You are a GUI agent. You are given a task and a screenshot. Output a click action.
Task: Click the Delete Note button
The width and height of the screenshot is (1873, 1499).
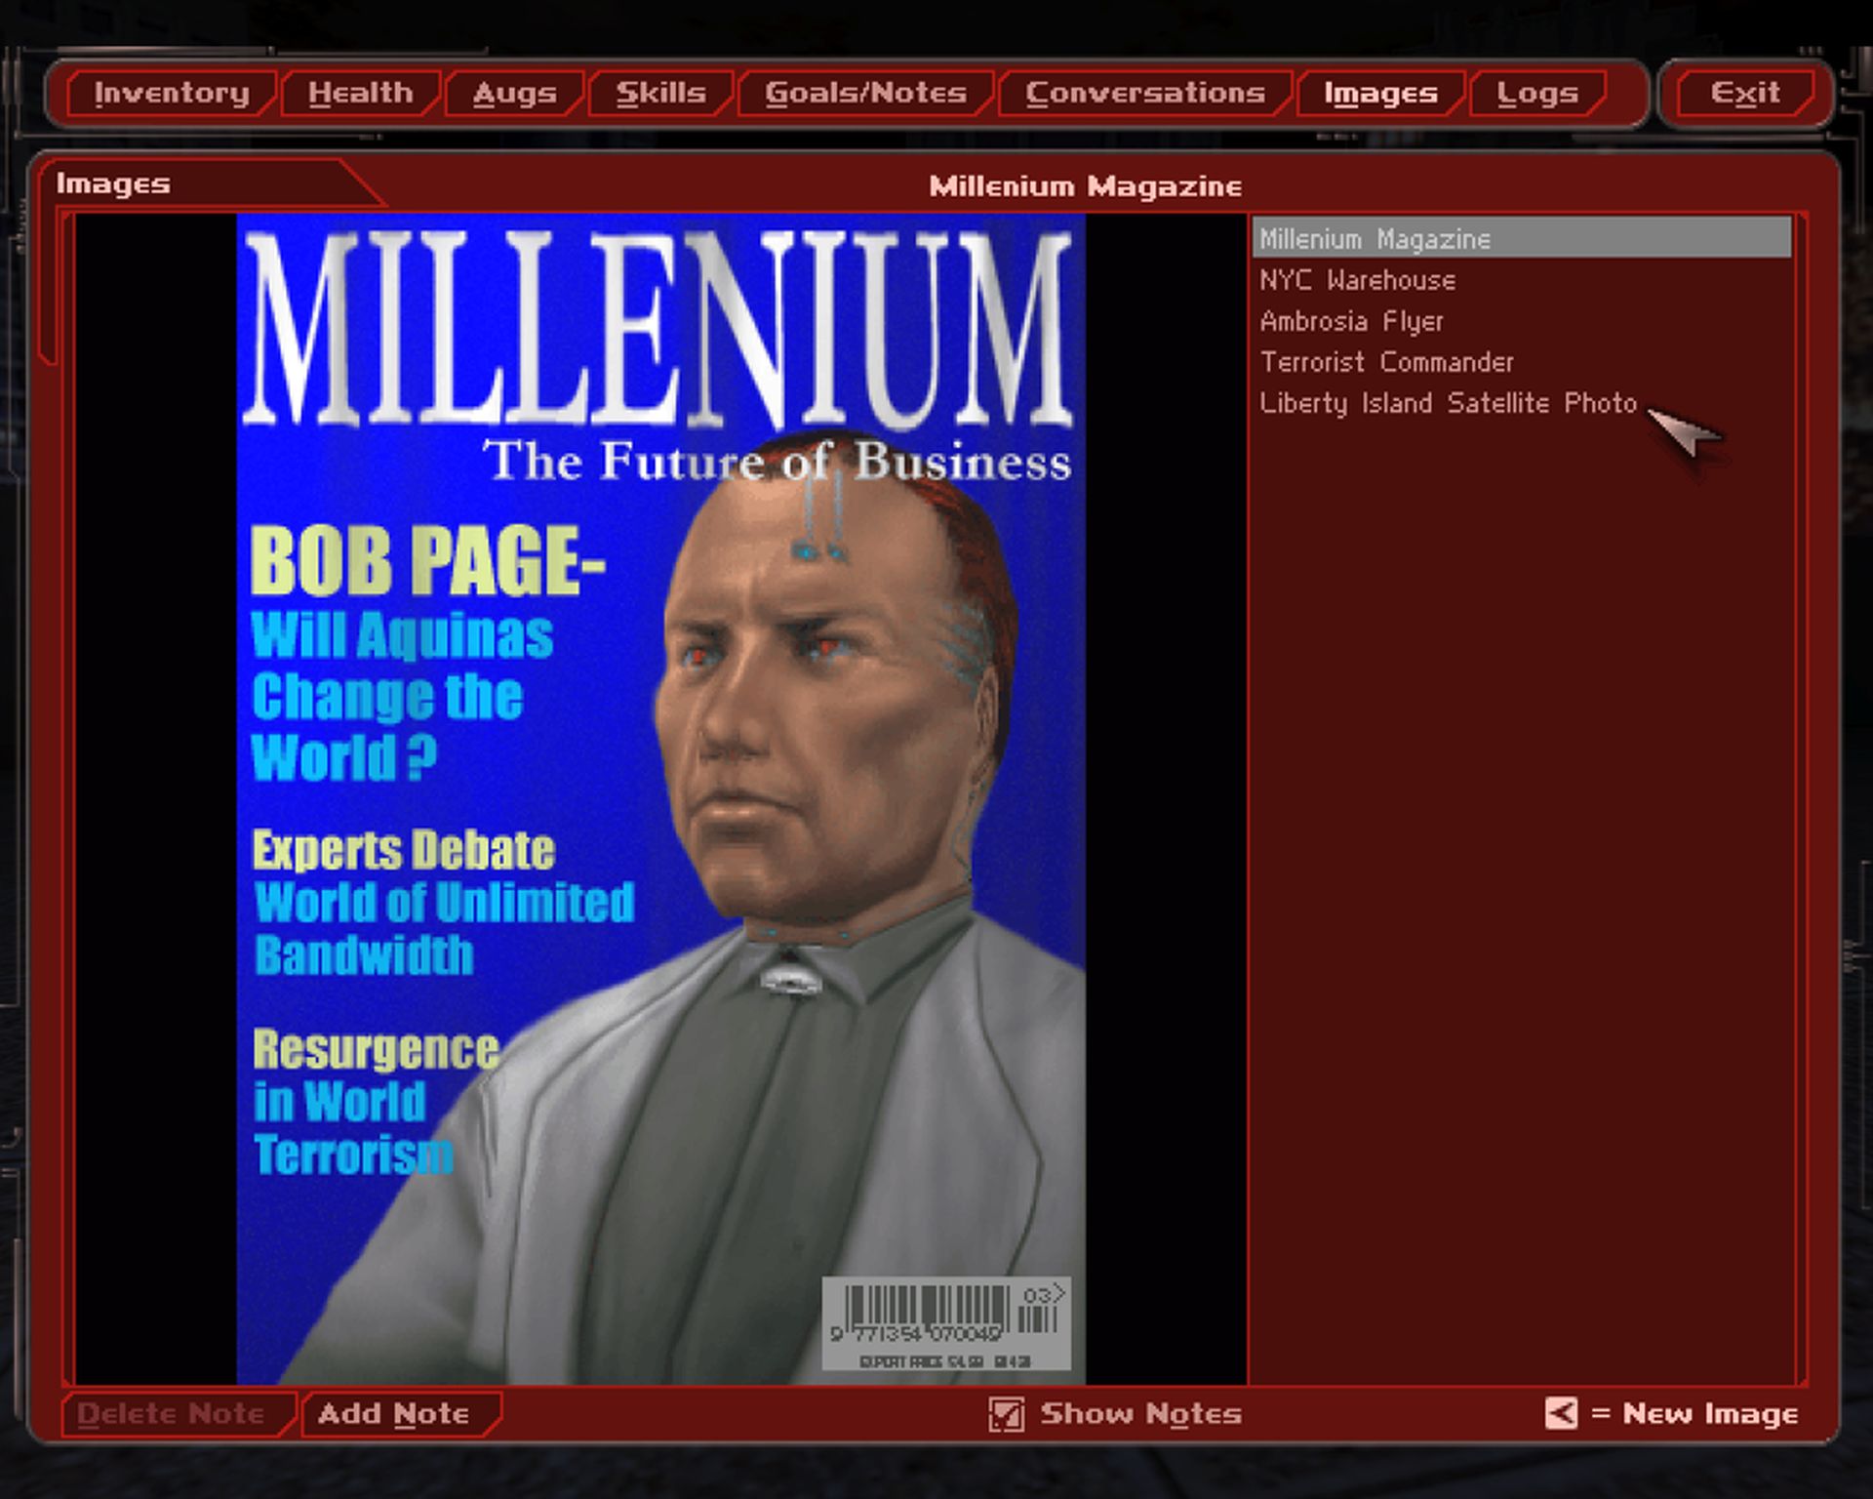(172, 1414)
